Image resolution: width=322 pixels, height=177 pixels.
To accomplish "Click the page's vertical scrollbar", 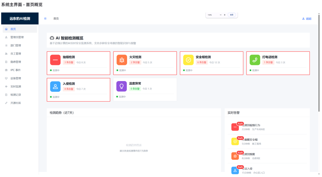I will click(319, 63).
